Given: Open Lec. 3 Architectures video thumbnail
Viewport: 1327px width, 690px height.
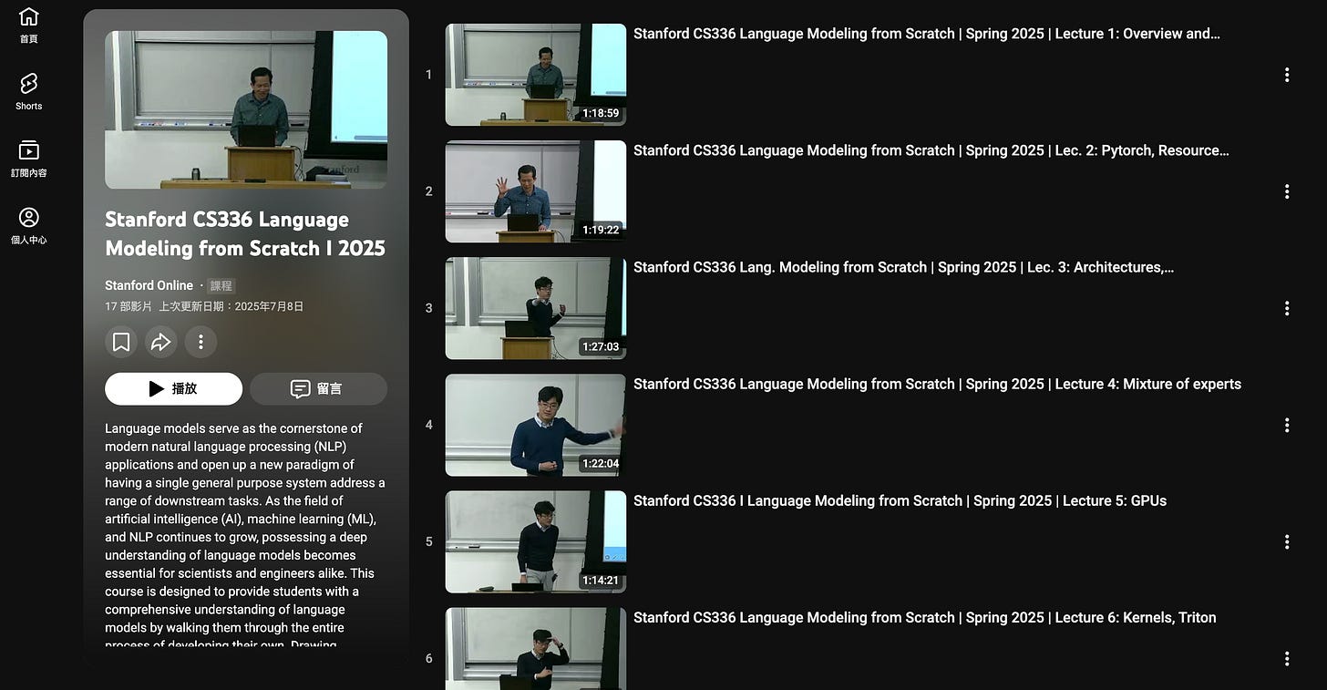Looking at the screenshot, I should coord(536,308).
